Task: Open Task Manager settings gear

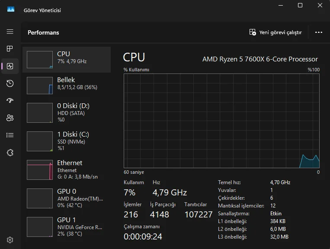Action: [x=10, y=240]
